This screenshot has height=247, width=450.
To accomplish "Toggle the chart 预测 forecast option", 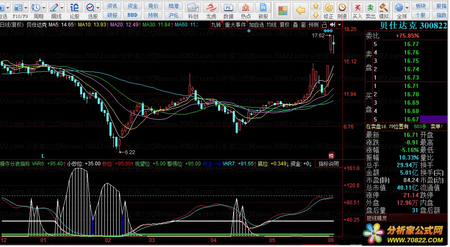I will 313,25.
